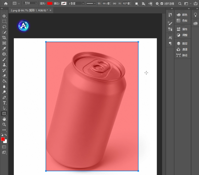
Task: Open the stroke line style dropdown
Action: click(91, 3)
